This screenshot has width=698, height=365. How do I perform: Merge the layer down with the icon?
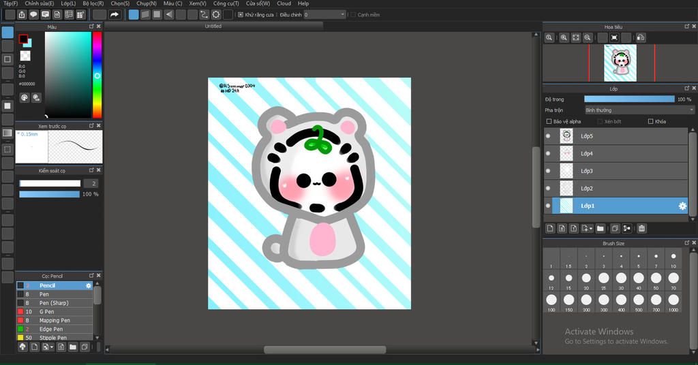627,229
